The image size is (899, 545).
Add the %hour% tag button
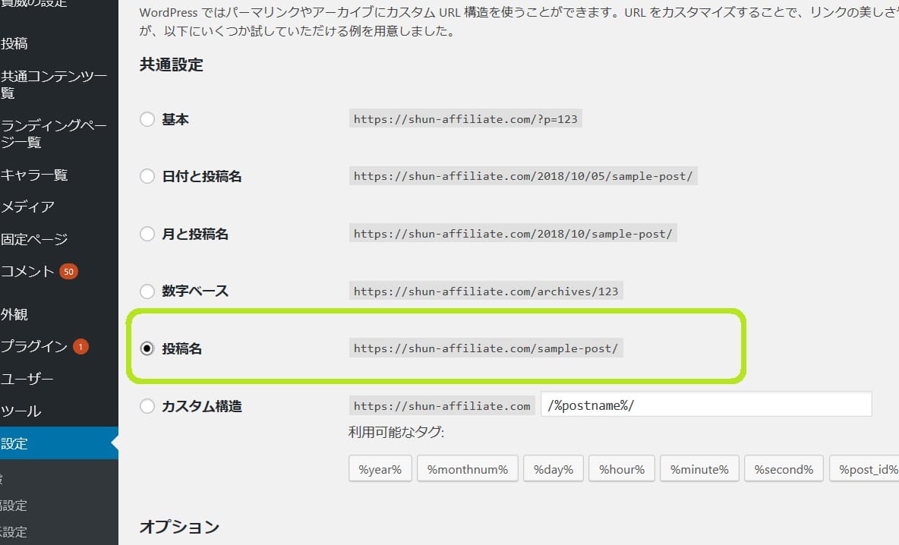pos(622,469)
